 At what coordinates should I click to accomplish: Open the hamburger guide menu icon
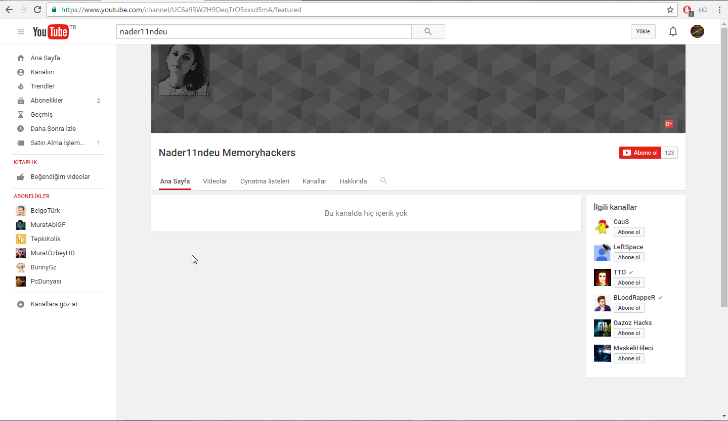coord(21,32)
